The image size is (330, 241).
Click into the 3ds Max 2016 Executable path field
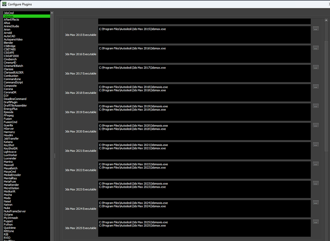click(204, 54)
